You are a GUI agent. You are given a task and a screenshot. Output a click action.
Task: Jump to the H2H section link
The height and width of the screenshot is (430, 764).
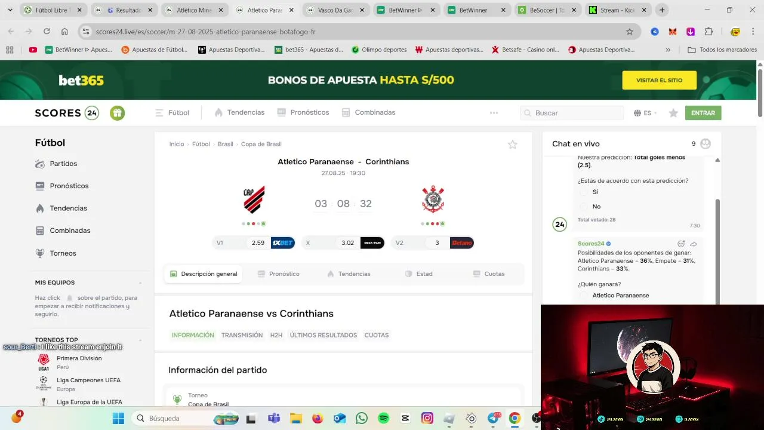276,335
